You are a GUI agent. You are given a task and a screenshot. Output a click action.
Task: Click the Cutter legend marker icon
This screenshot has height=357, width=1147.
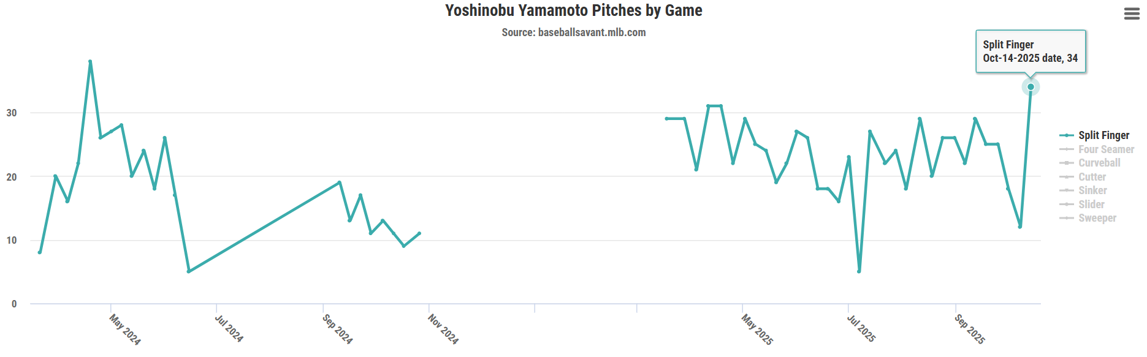[x=1067, y=177]
